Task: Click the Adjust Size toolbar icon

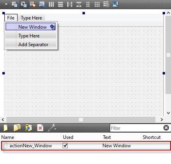Action: click(116, 4)
